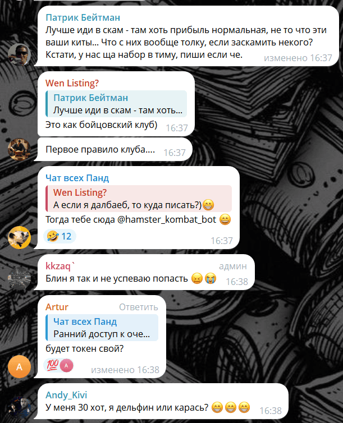343x423 pixels.
Task: Click the small reactor avatar beside 100 reaction
Action: click(66, 366)
